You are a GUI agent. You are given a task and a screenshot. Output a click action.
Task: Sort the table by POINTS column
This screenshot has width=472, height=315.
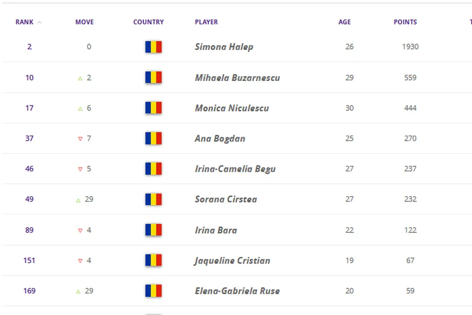(x=405, y=22)
